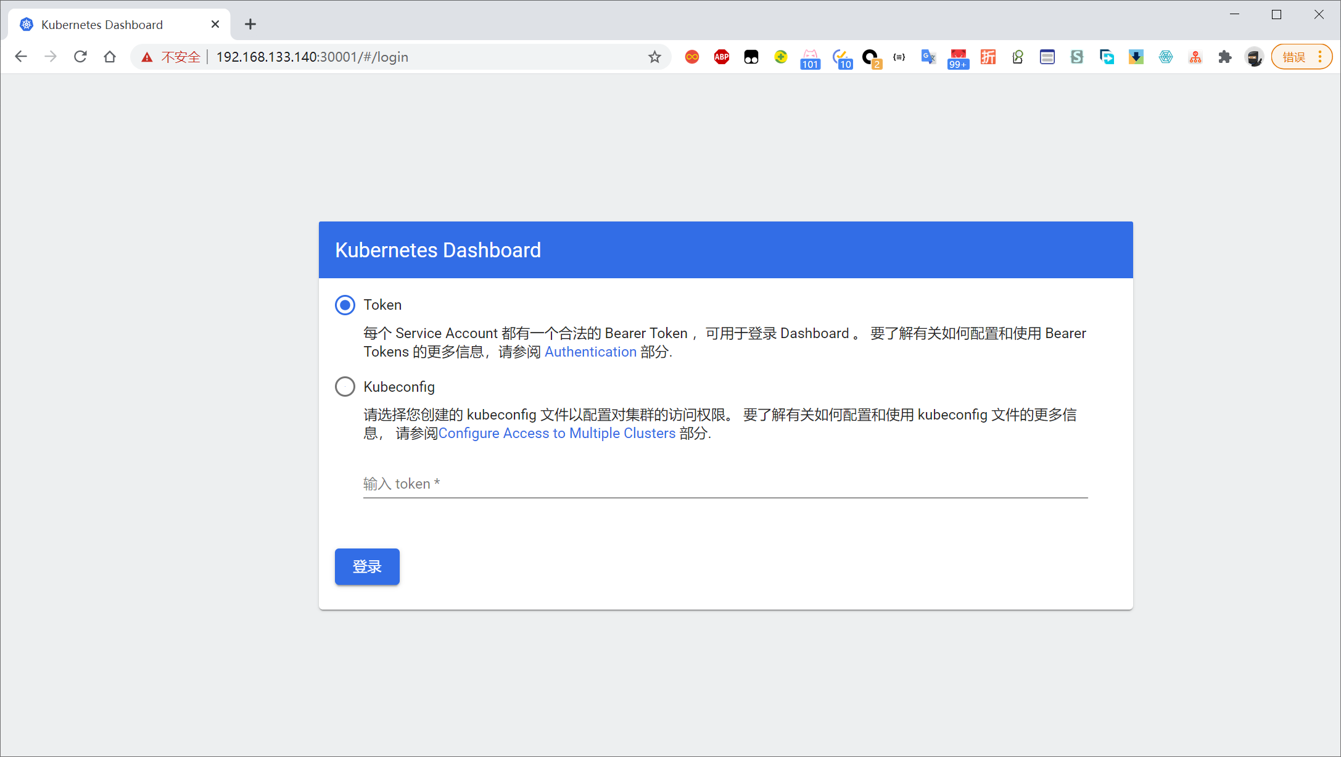The height and width of the screenshot is (757, 1341).
Task: Open the 错误 browser menu button
Action: (1302, 57)
